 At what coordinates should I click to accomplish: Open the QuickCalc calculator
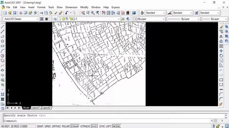pyautogui.click(x=128, y=13)
